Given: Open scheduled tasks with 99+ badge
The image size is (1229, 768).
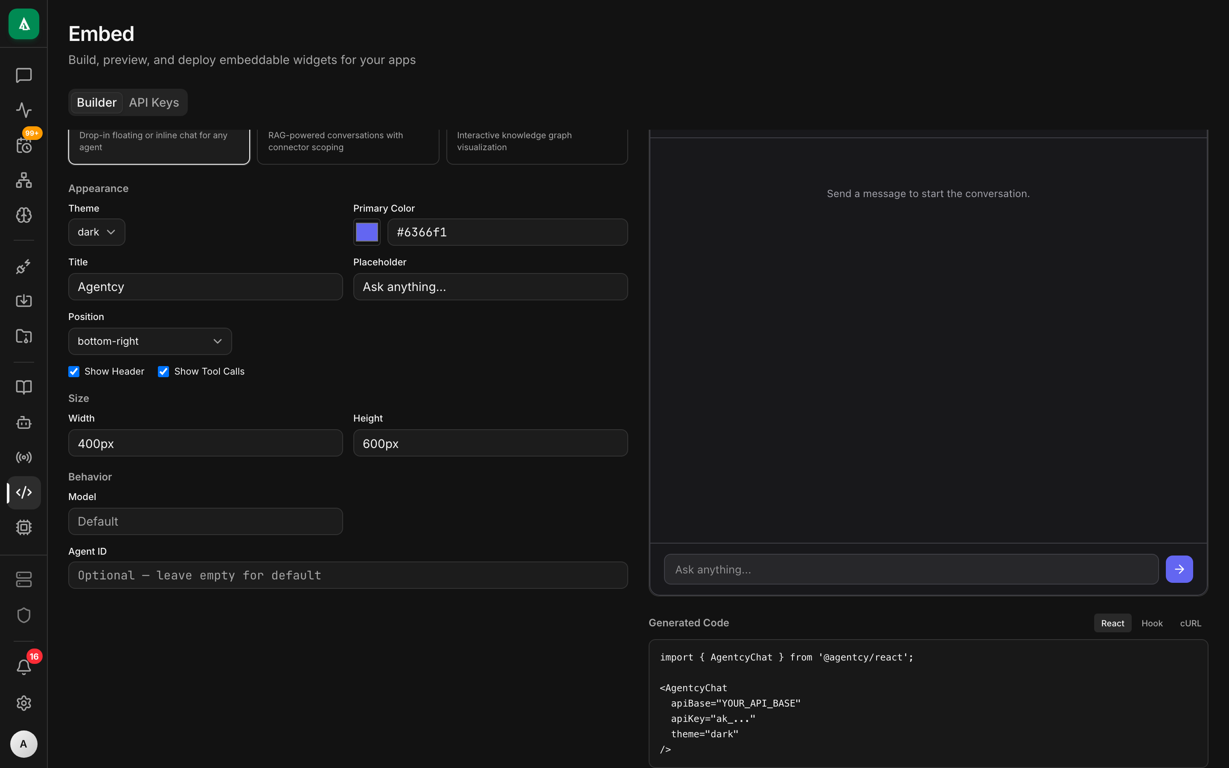Looking at the screenshot, I should point(24,146).
